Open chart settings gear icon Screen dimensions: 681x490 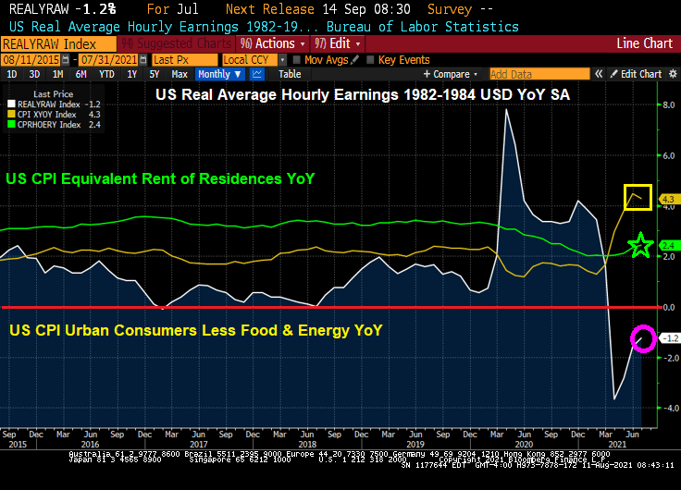671,74
